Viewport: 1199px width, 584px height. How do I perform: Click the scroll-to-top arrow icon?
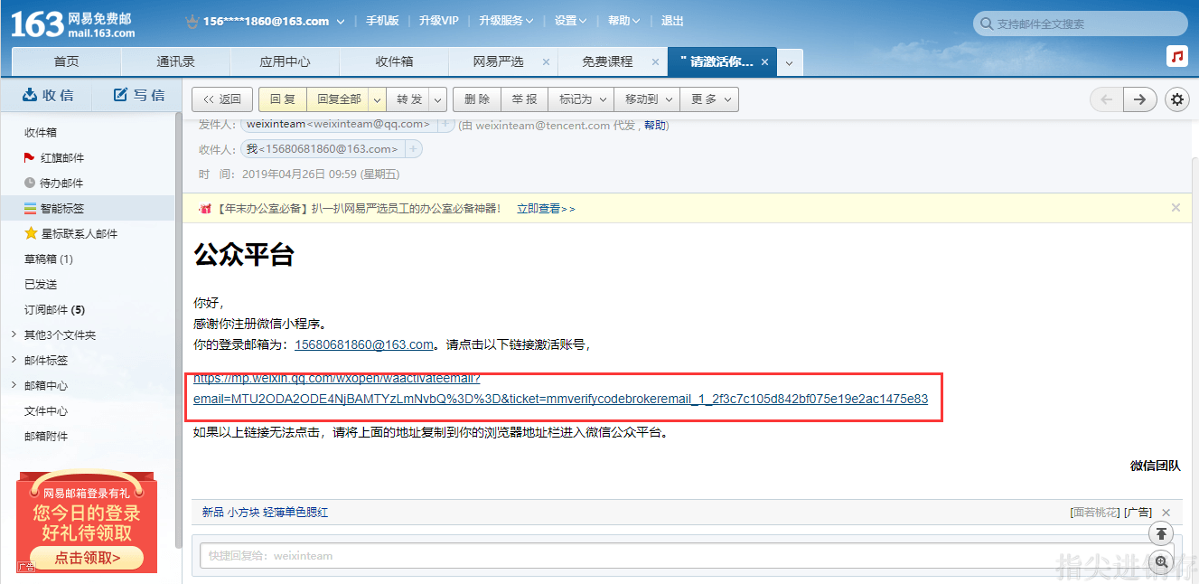click(x=1161, y=533)
